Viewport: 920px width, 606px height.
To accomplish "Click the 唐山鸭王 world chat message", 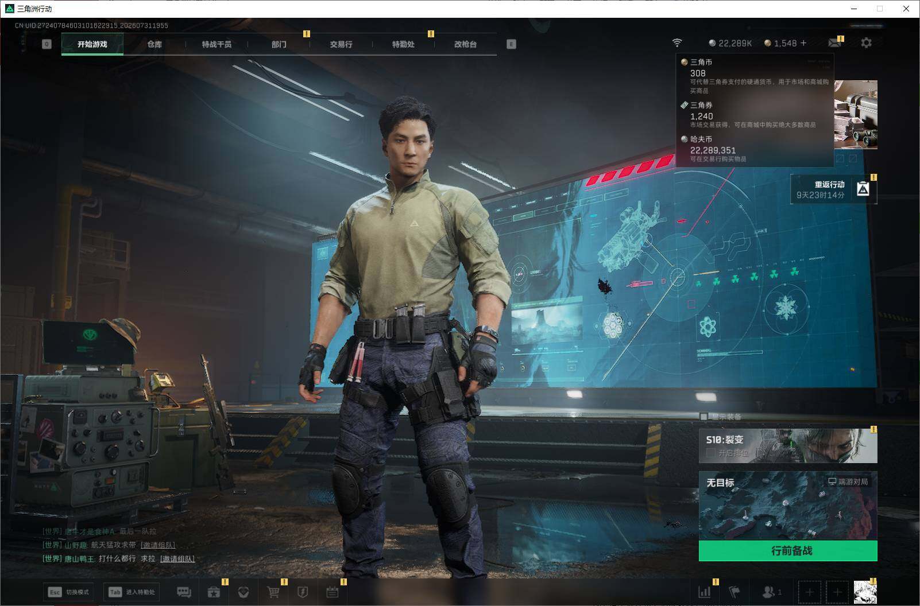I will (x=119, y=559).
